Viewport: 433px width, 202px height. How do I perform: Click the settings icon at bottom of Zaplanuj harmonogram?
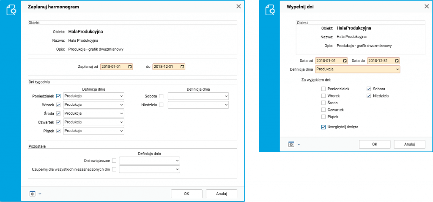click(x=32, y=194)
